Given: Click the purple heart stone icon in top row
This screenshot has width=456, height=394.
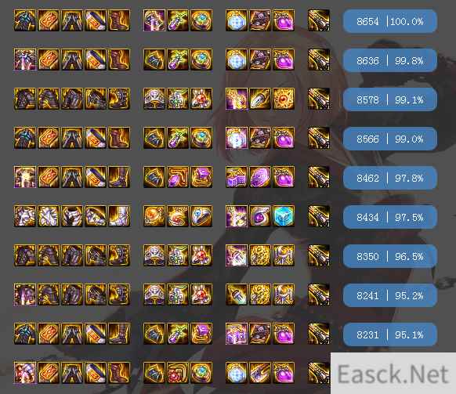Looking at the screenshot, I should 284,20.
